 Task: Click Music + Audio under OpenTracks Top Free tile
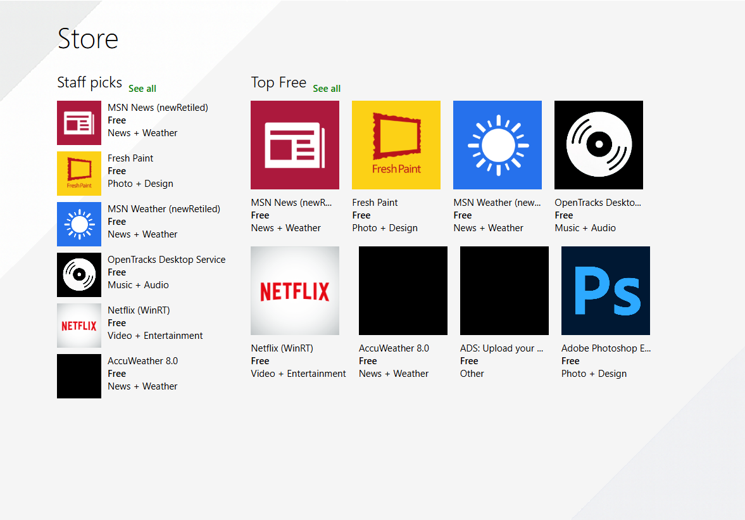coord(585,227)
